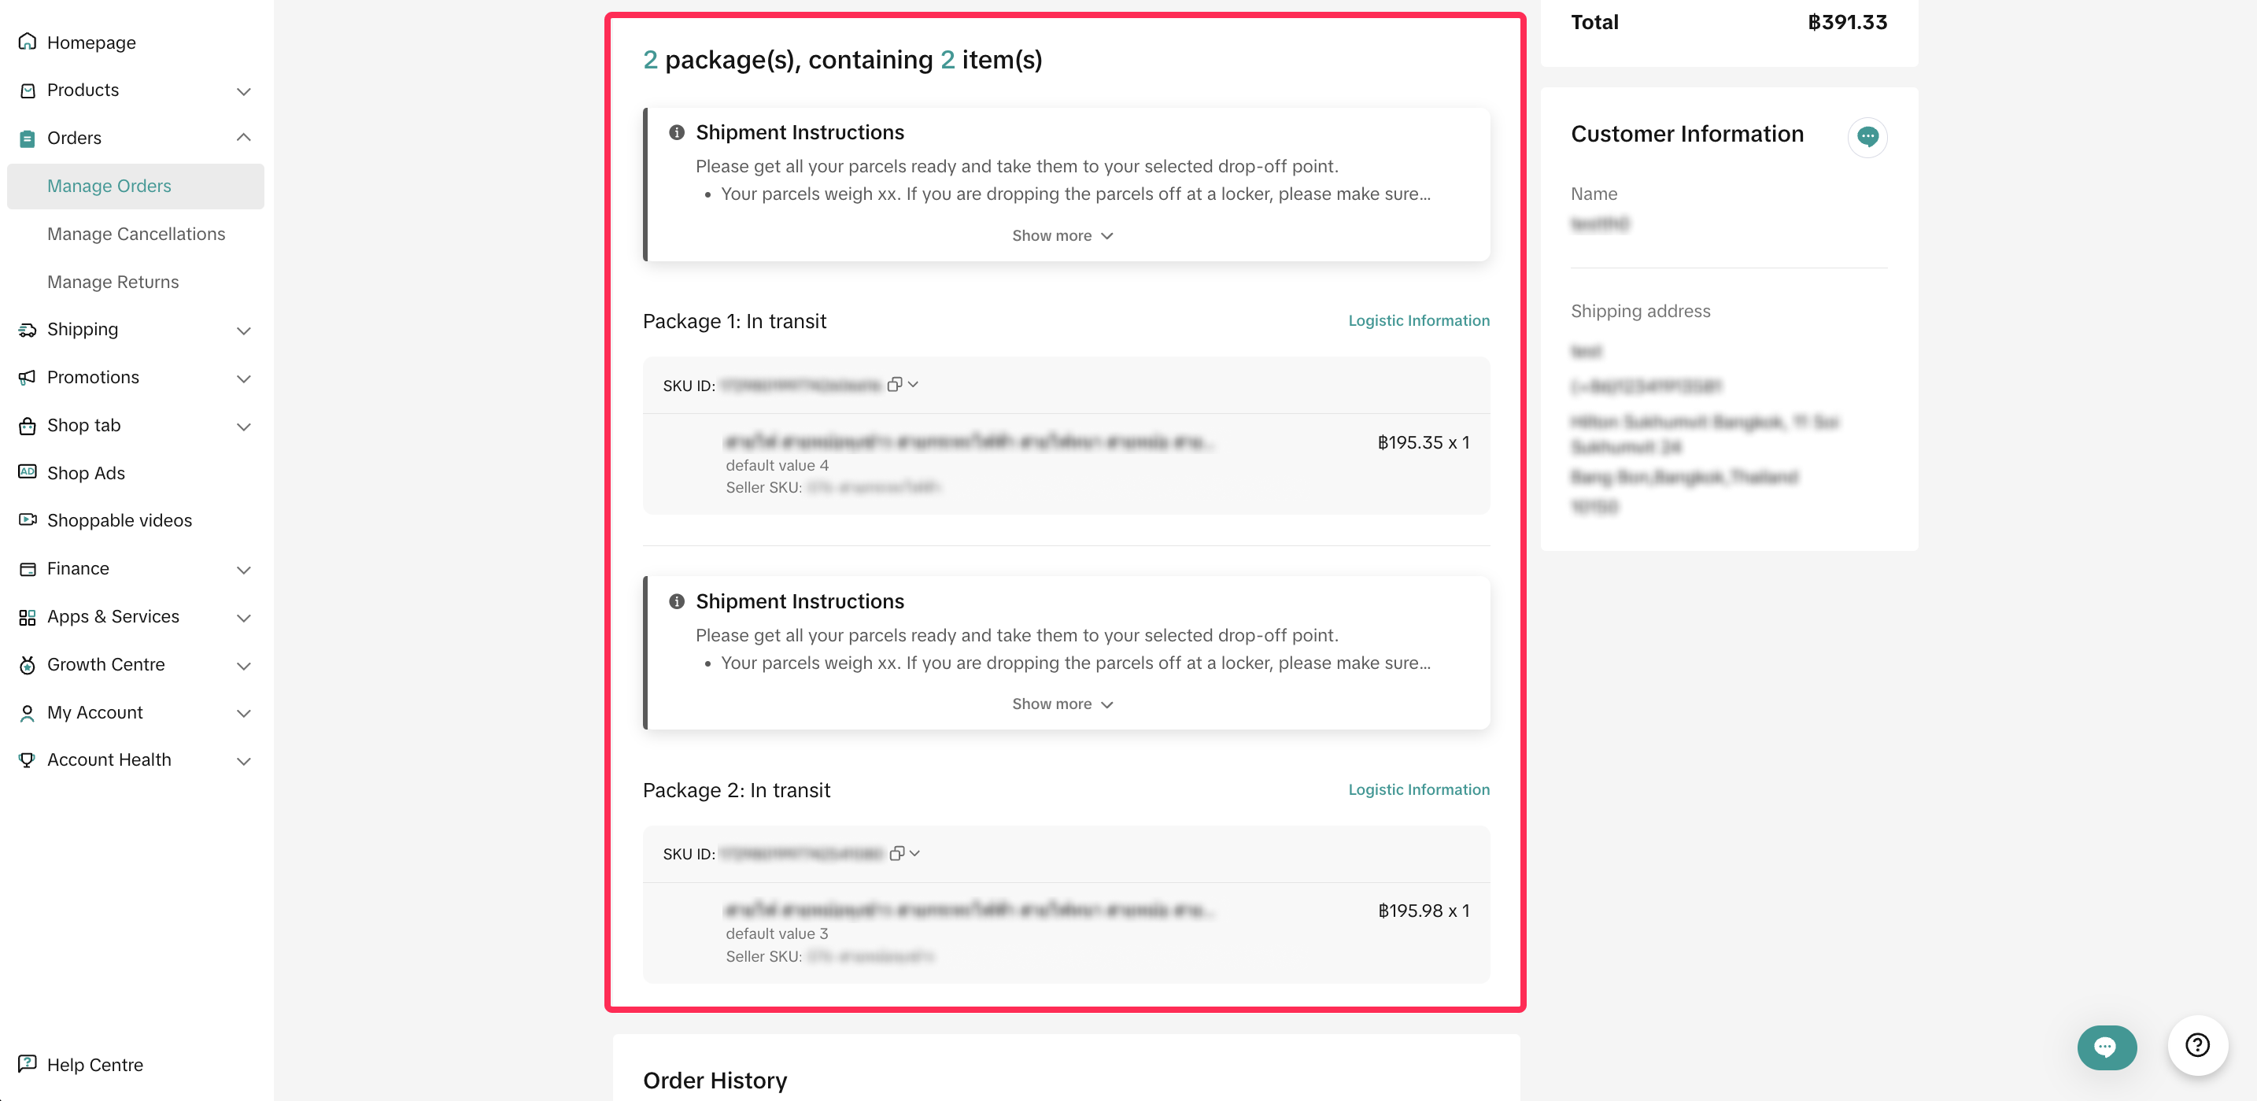Screen dimensions: 2257x1101
Task: Collapse the Orders sidebar section
Action: coord(244,138)
